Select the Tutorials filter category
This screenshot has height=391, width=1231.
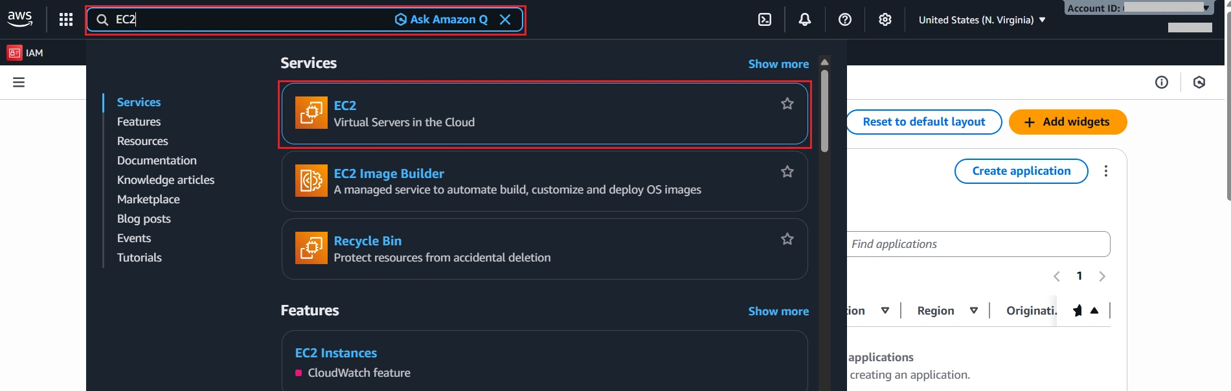[139, 258]
